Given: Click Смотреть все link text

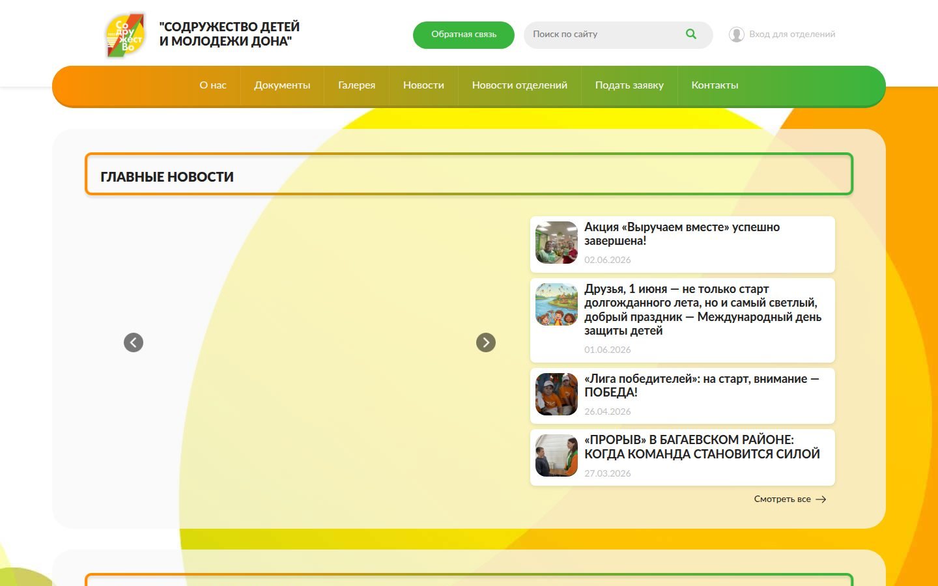Looking at the screenshot, I should click(782, 499).
